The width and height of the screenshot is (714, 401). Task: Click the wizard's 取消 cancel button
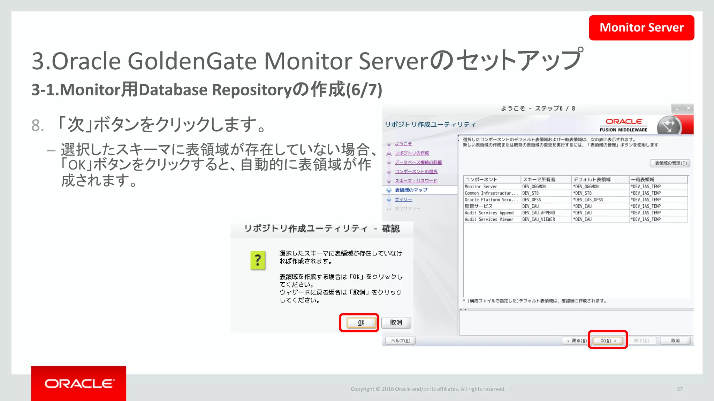point(675,340)
